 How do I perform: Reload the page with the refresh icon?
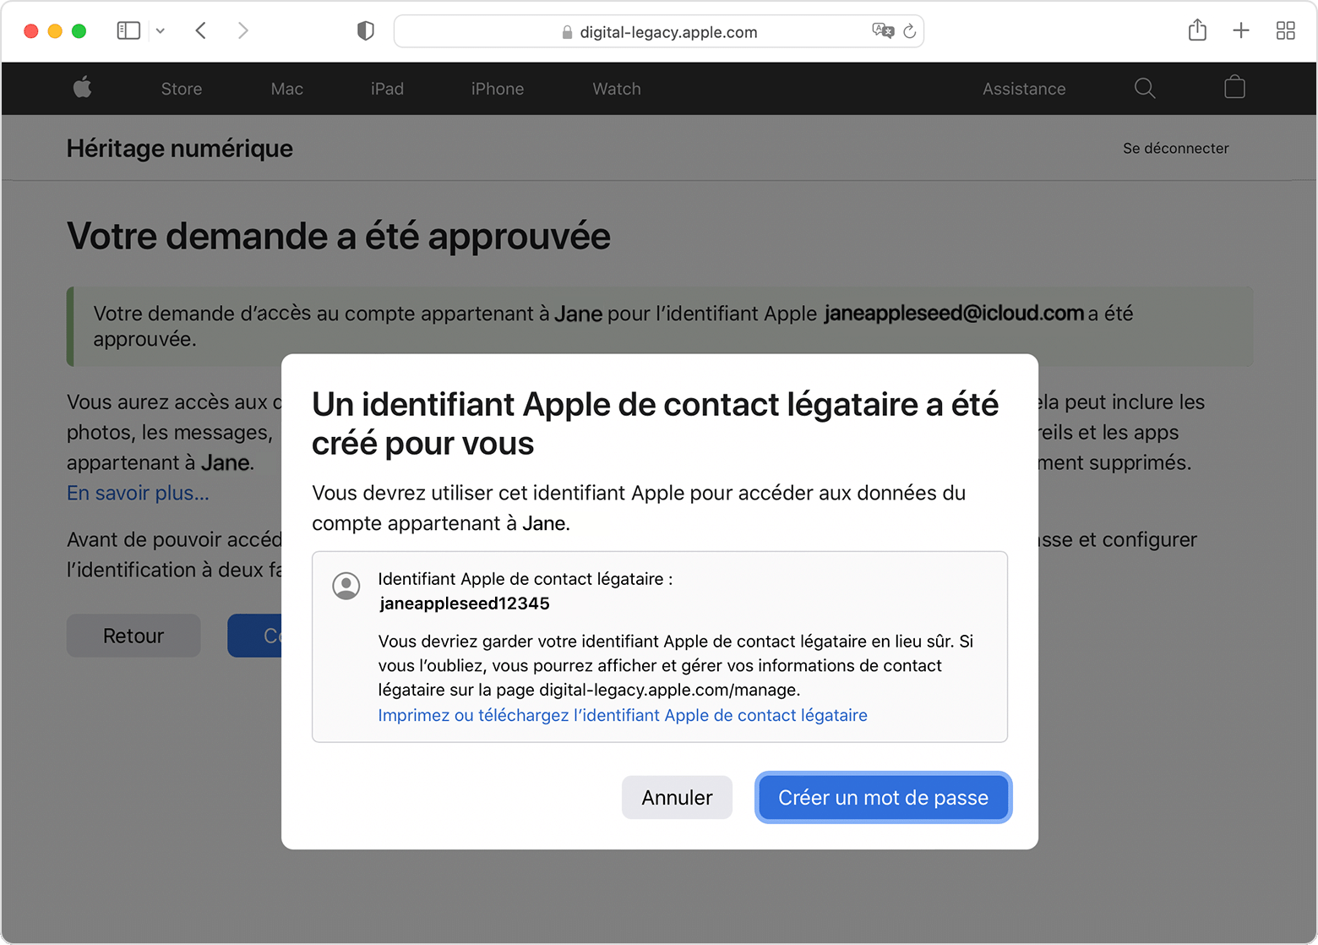(910, 31)
